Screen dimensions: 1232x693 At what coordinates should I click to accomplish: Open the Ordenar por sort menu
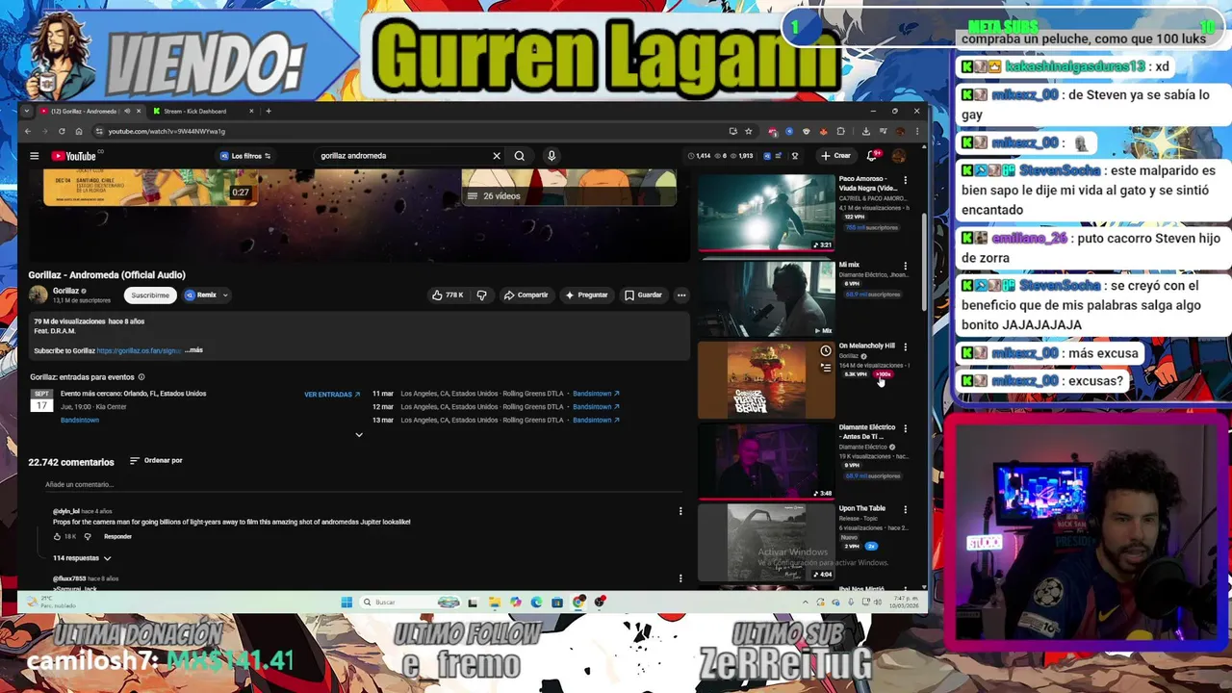pos(156,461)
